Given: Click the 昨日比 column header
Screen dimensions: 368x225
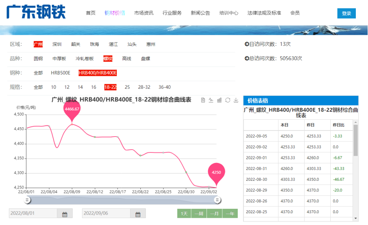Looking at the screenshot, I should 339,125.
